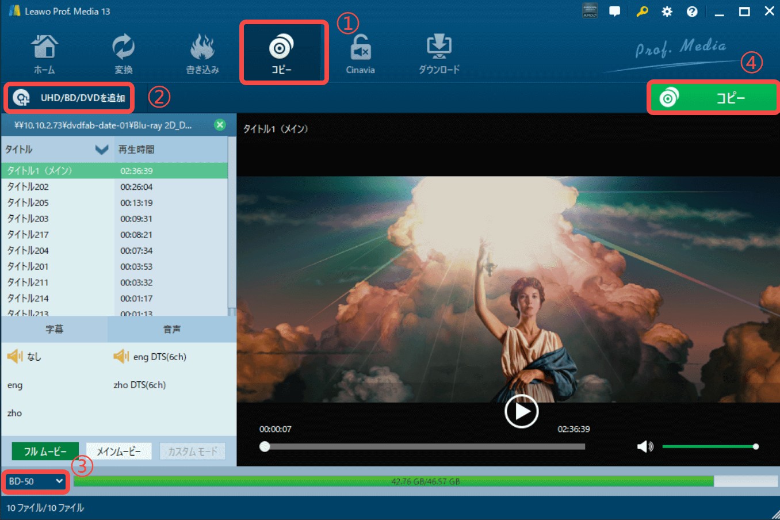The image size is (780, 520).
Task: Open the Cinavia removal module
Action: coord(360,55)
